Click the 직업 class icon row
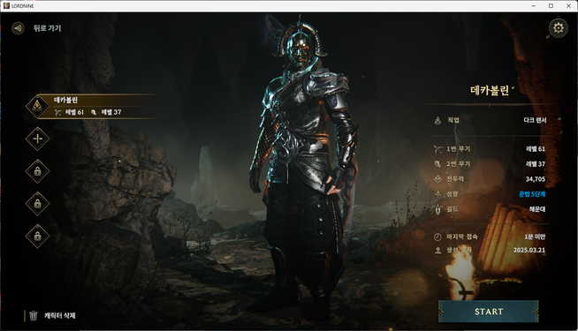 491,120
